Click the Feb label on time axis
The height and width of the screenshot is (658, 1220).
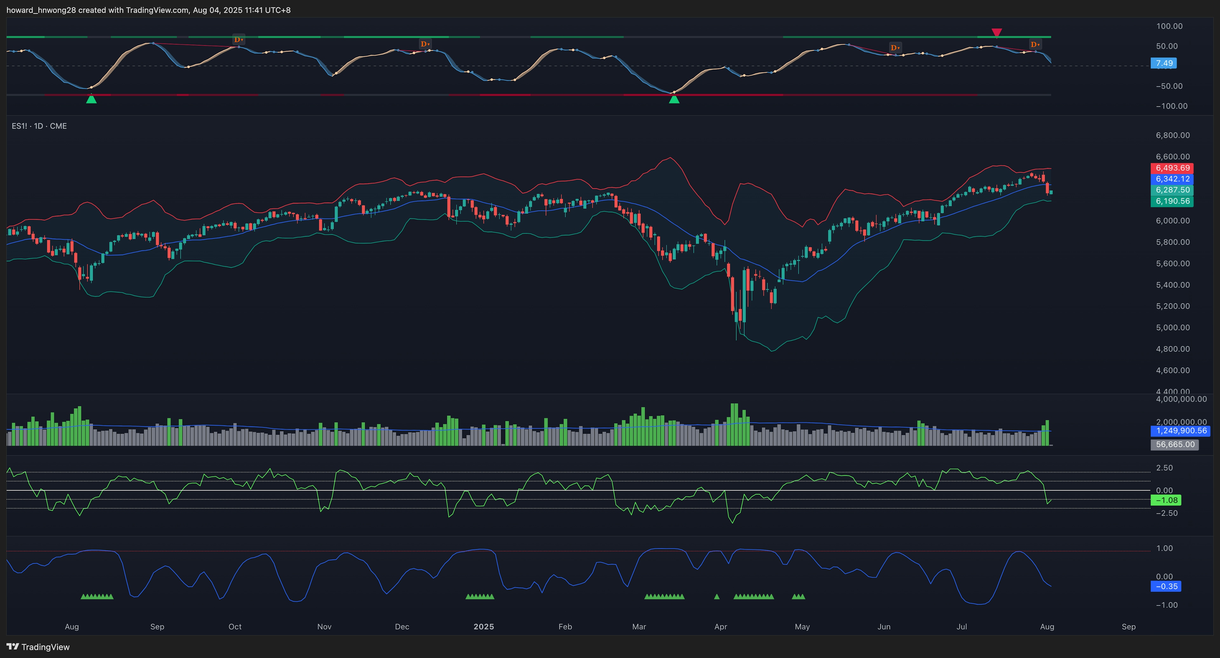(565, 626)
